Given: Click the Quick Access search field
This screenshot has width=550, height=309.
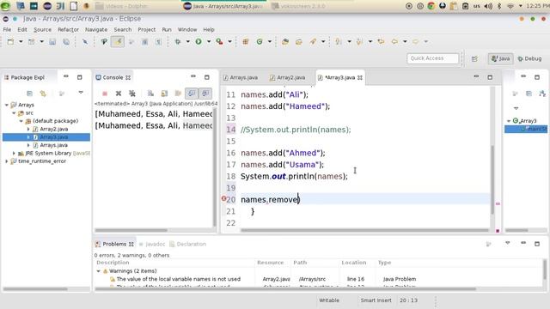Looking at the screenshot, I should (x=432, y=58).
